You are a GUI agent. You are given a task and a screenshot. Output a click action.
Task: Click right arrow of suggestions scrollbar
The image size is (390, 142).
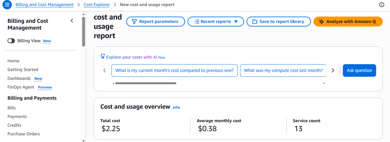coord(324,83)
